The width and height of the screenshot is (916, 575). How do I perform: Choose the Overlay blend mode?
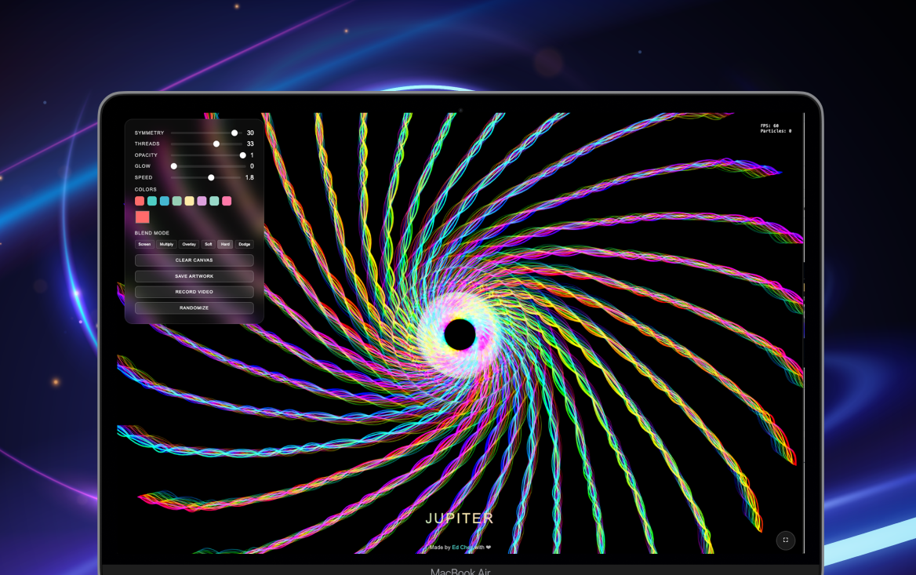point(189,245)
